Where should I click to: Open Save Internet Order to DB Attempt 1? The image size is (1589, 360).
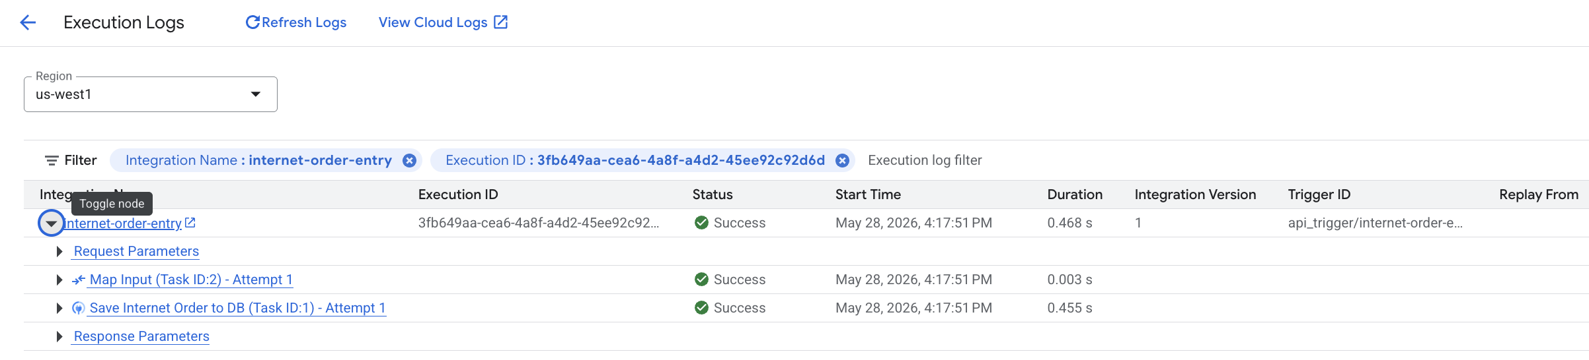(238, 308)
